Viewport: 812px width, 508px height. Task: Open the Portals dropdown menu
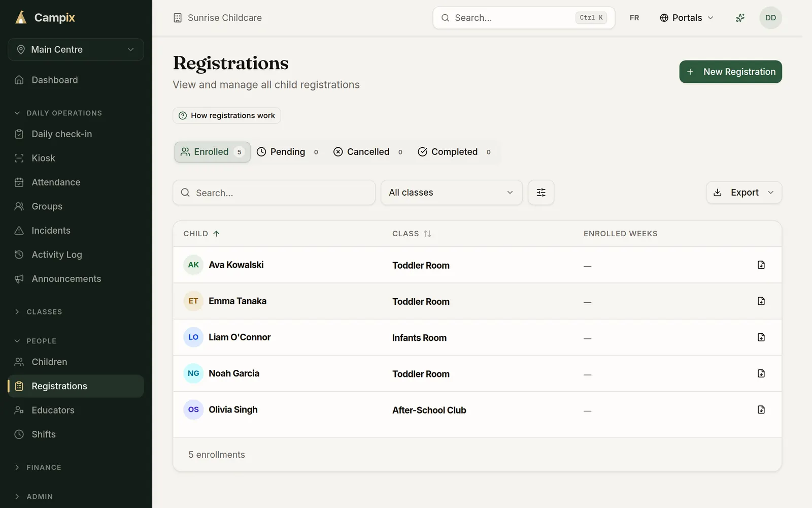click(687, 18)
